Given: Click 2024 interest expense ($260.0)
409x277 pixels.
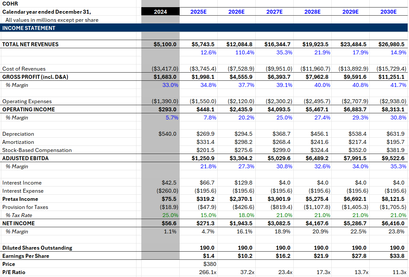Looking at the screenshot, I should [x=167, y=191].
